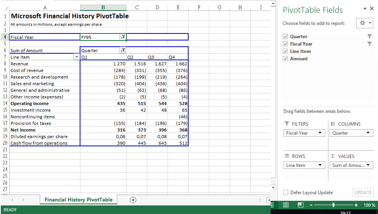Select column A header
The height and width of the screenshot is (214, 378).
point(45,7)
